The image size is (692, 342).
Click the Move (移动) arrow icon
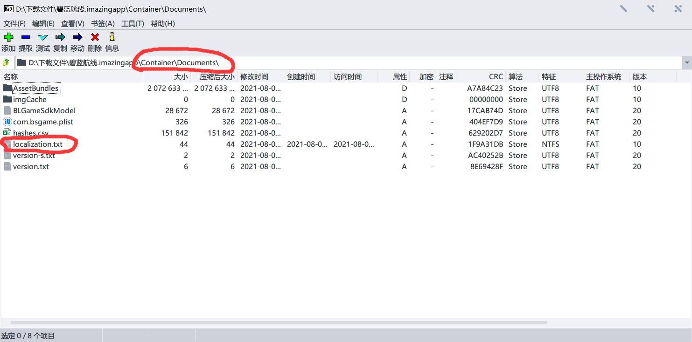pyautogui.click(x=77, y=37)
